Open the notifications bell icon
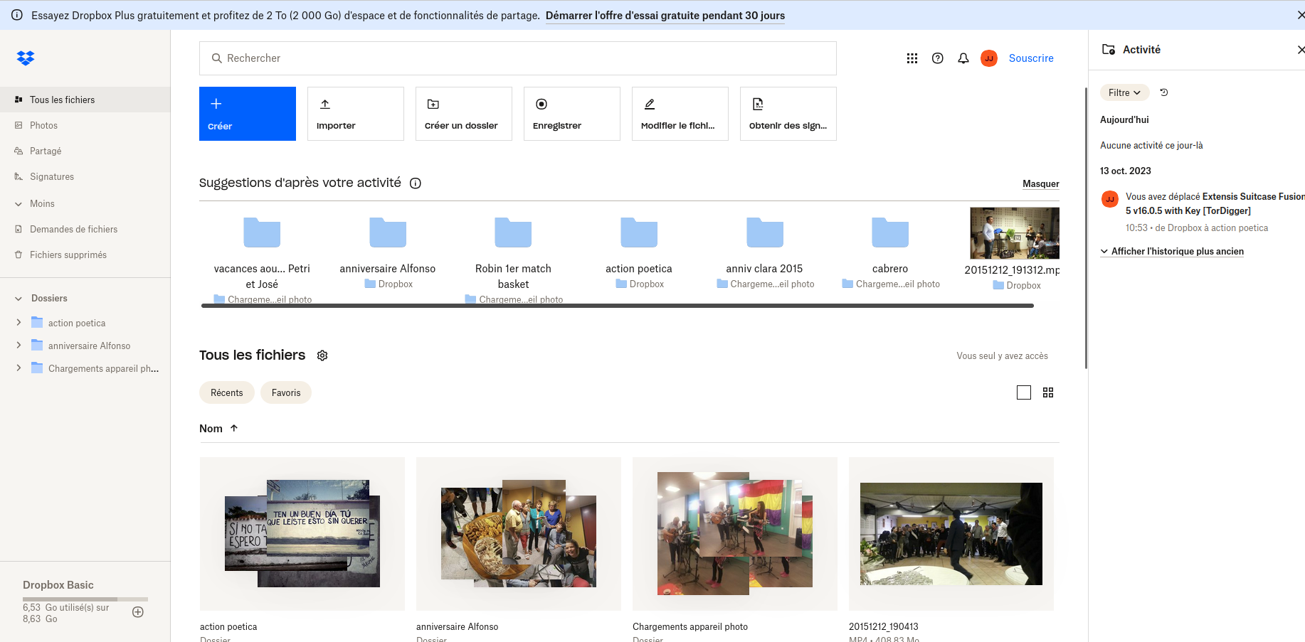 tap(963, 58)
